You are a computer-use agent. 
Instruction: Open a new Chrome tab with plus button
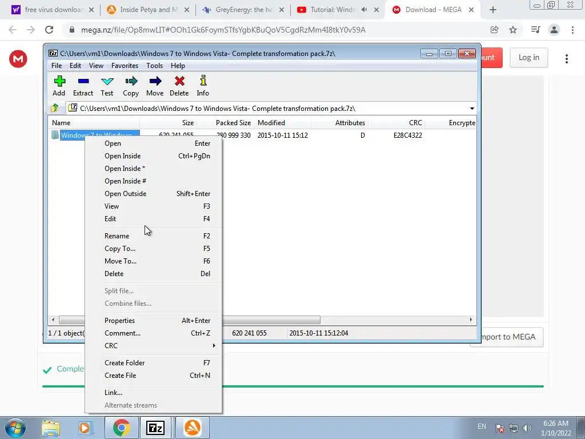click(493, 10)
